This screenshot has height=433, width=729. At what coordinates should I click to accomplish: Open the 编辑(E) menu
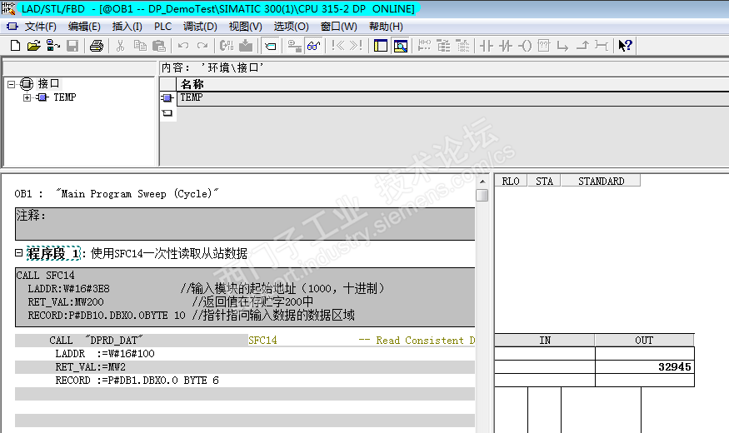[84, 27]
